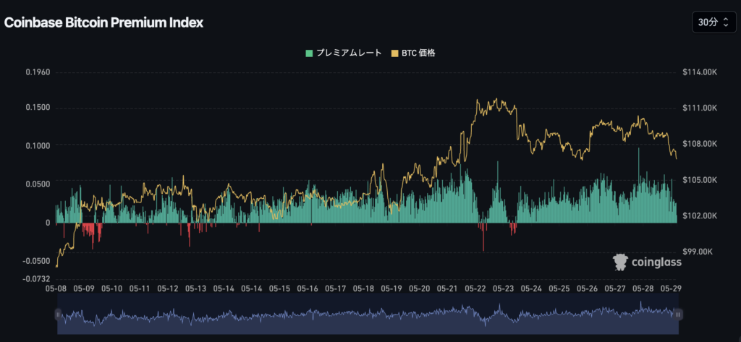Click the 05-23 date label

click(x=503, y=288)
